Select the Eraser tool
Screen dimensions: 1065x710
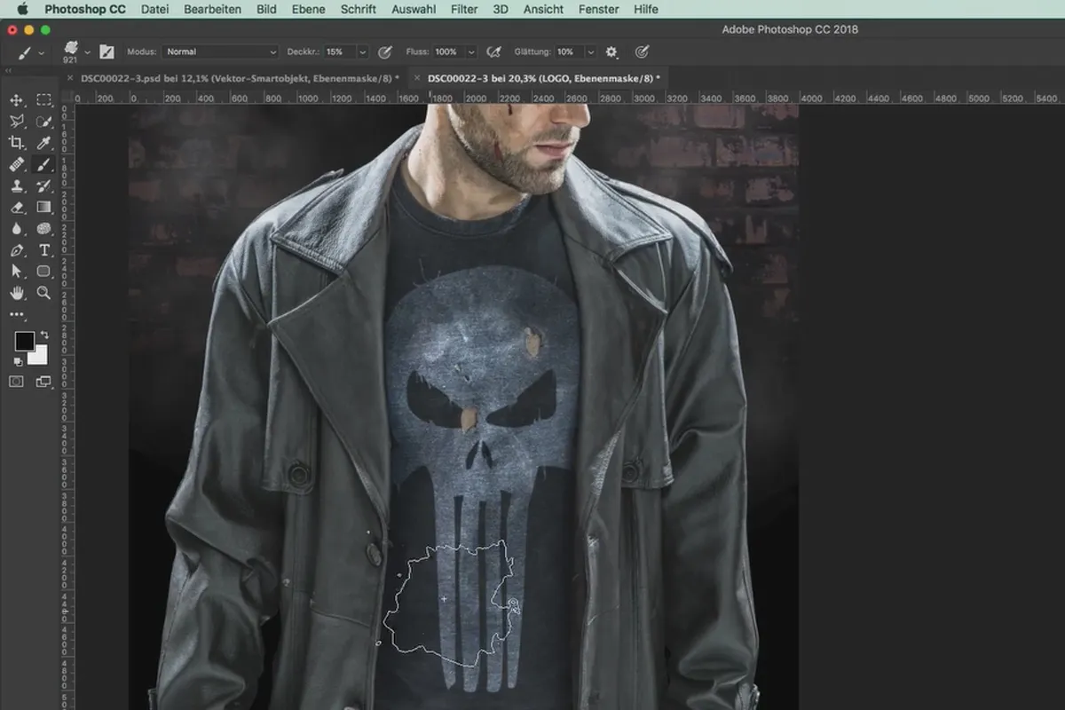[16, 208]
